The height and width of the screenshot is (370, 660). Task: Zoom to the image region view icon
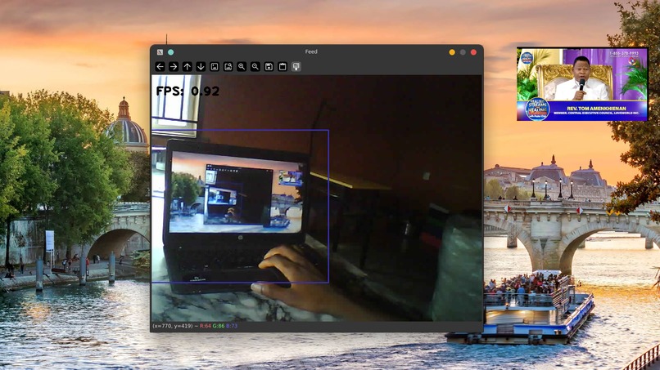click(228, 66)
